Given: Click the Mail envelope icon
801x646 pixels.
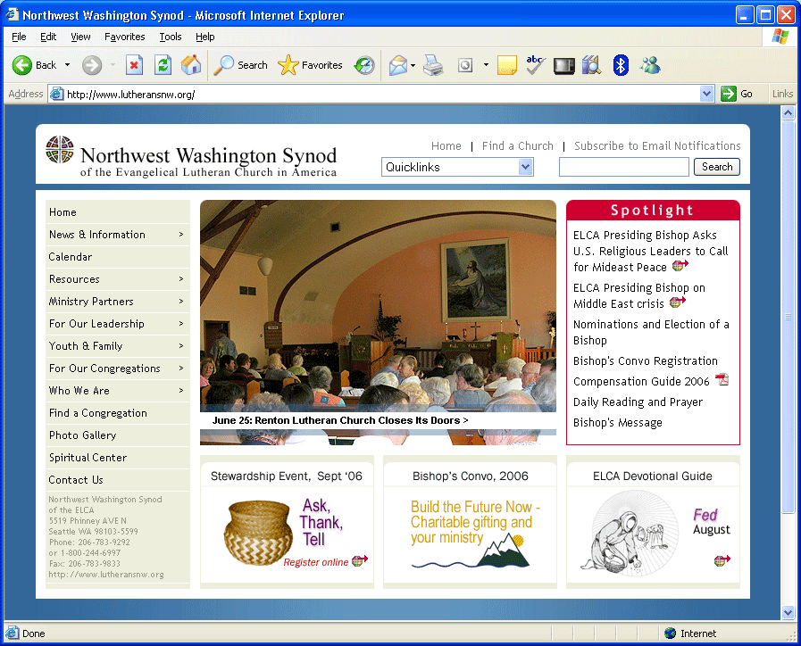Looking at the screenshot, I should (x=398, y=65).
